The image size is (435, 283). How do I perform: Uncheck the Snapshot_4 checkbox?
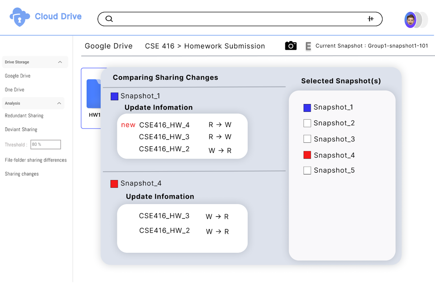307,155
